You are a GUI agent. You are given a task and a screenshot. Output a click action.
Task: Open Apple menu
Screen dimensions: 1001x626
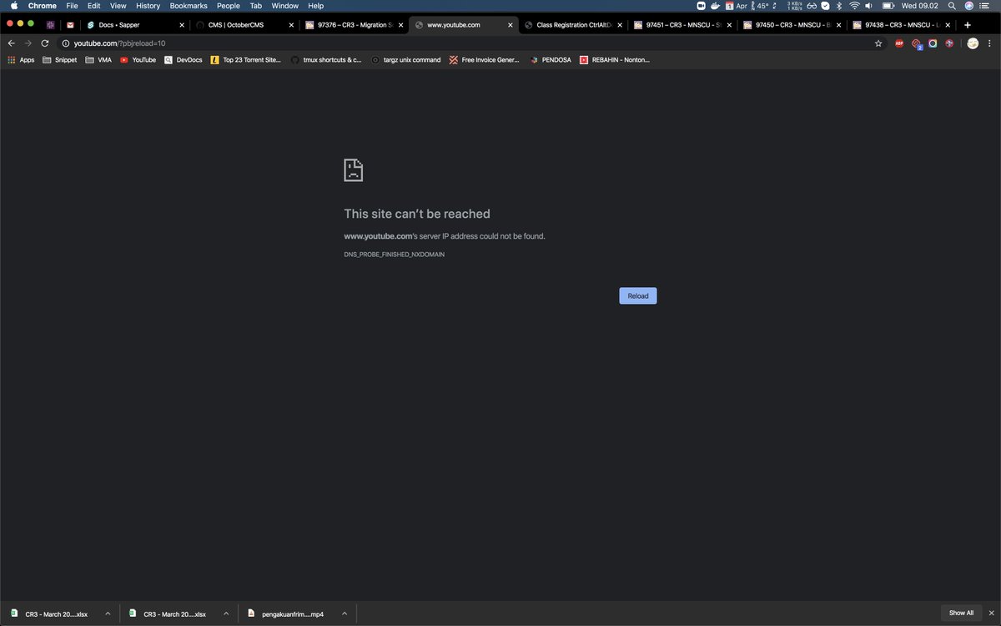pyautogui.click(x=13, y=6)
